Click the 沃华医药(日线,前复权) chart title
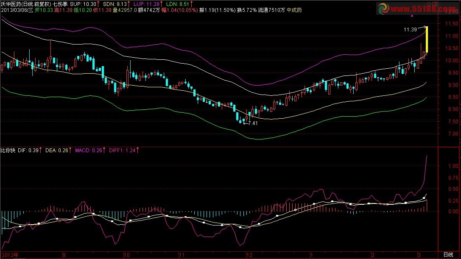Viewport: 461px width, 259px height. pyautogui.click(x=26, y=4)
